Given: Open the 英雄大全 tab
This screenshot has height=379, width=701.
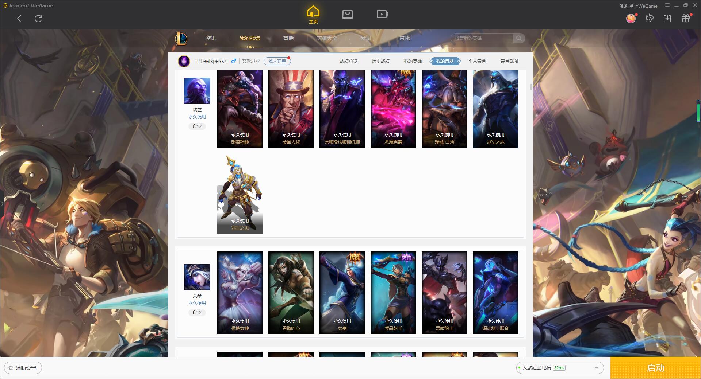Looking at the screenshot, I should coord(327,38).
